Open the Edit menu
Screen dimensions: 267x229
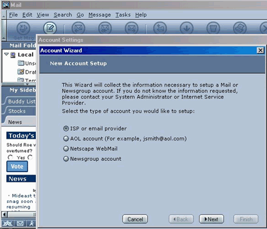(27, 15)
